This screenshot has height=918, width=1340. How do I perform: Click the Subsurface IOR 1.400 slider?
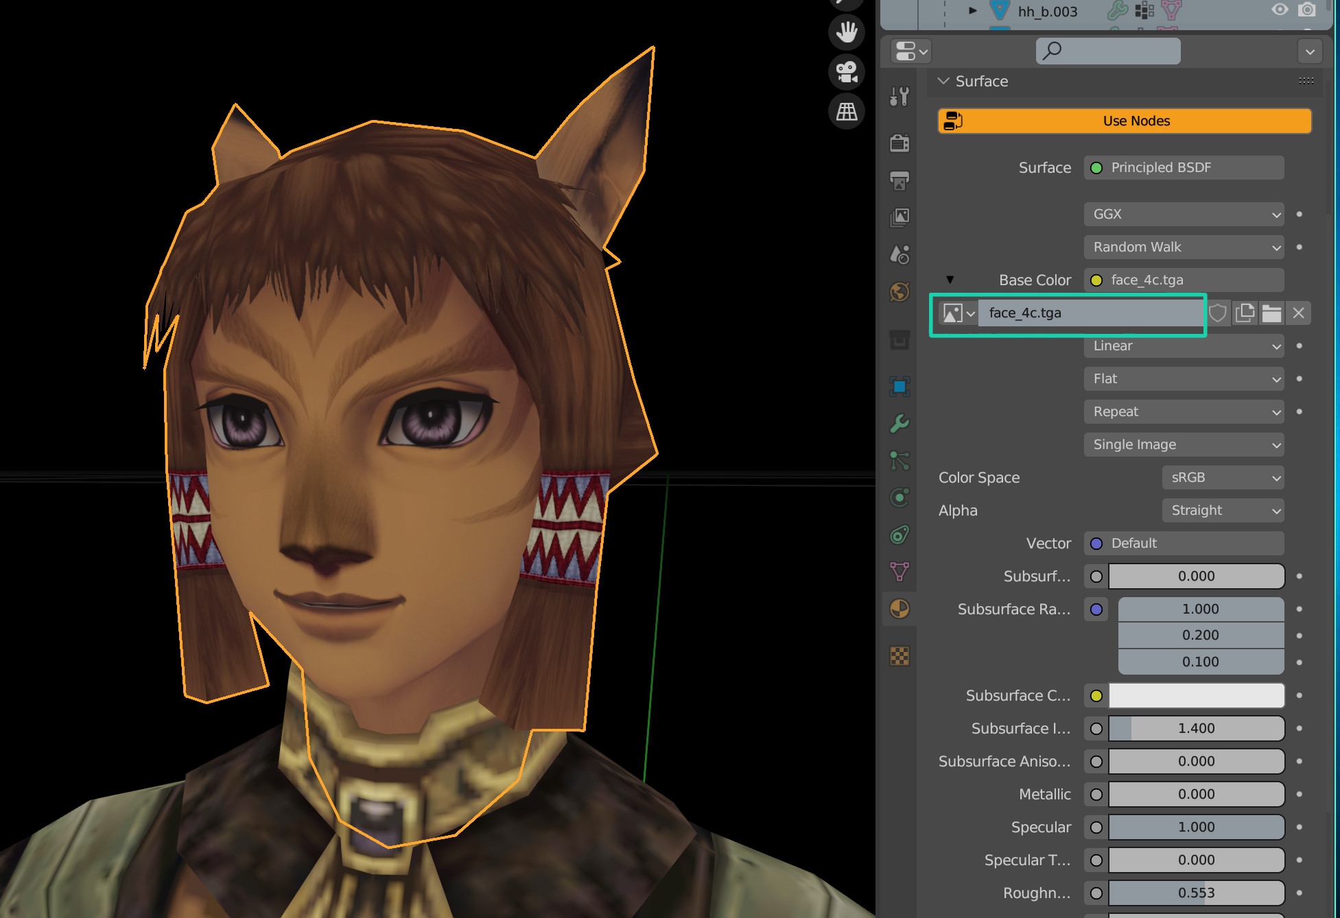1197,729
